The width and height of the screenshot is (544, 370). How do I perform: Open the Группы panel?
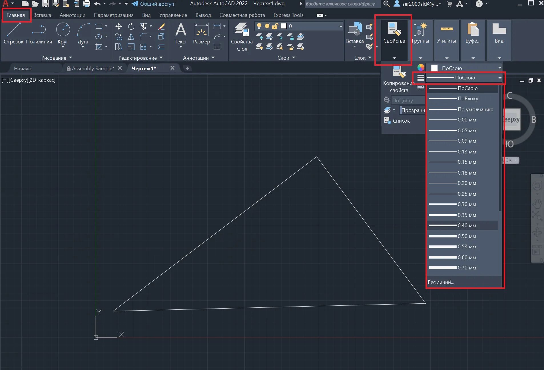420,40
